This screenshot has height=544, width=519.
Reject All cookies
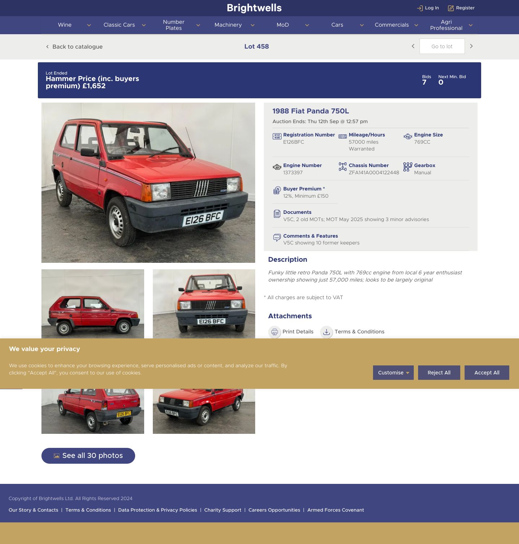click(x=439, y=373)
